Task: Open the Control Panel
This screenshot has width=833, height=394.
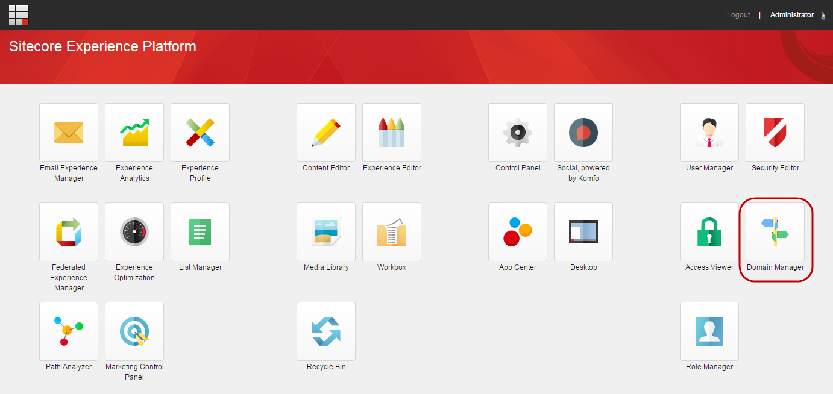Action: [517, 132]
